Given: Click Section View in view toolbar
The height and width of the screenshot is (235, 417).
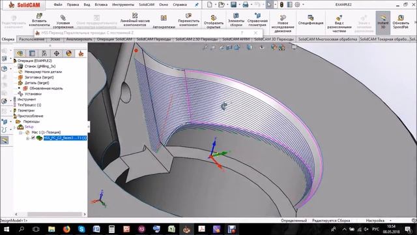Looking at the screenshot, I should 229,48.
